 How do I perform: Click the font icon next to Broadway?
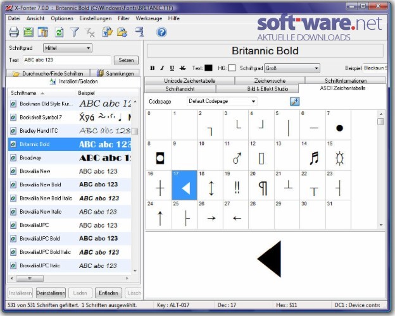click(13, 158)
